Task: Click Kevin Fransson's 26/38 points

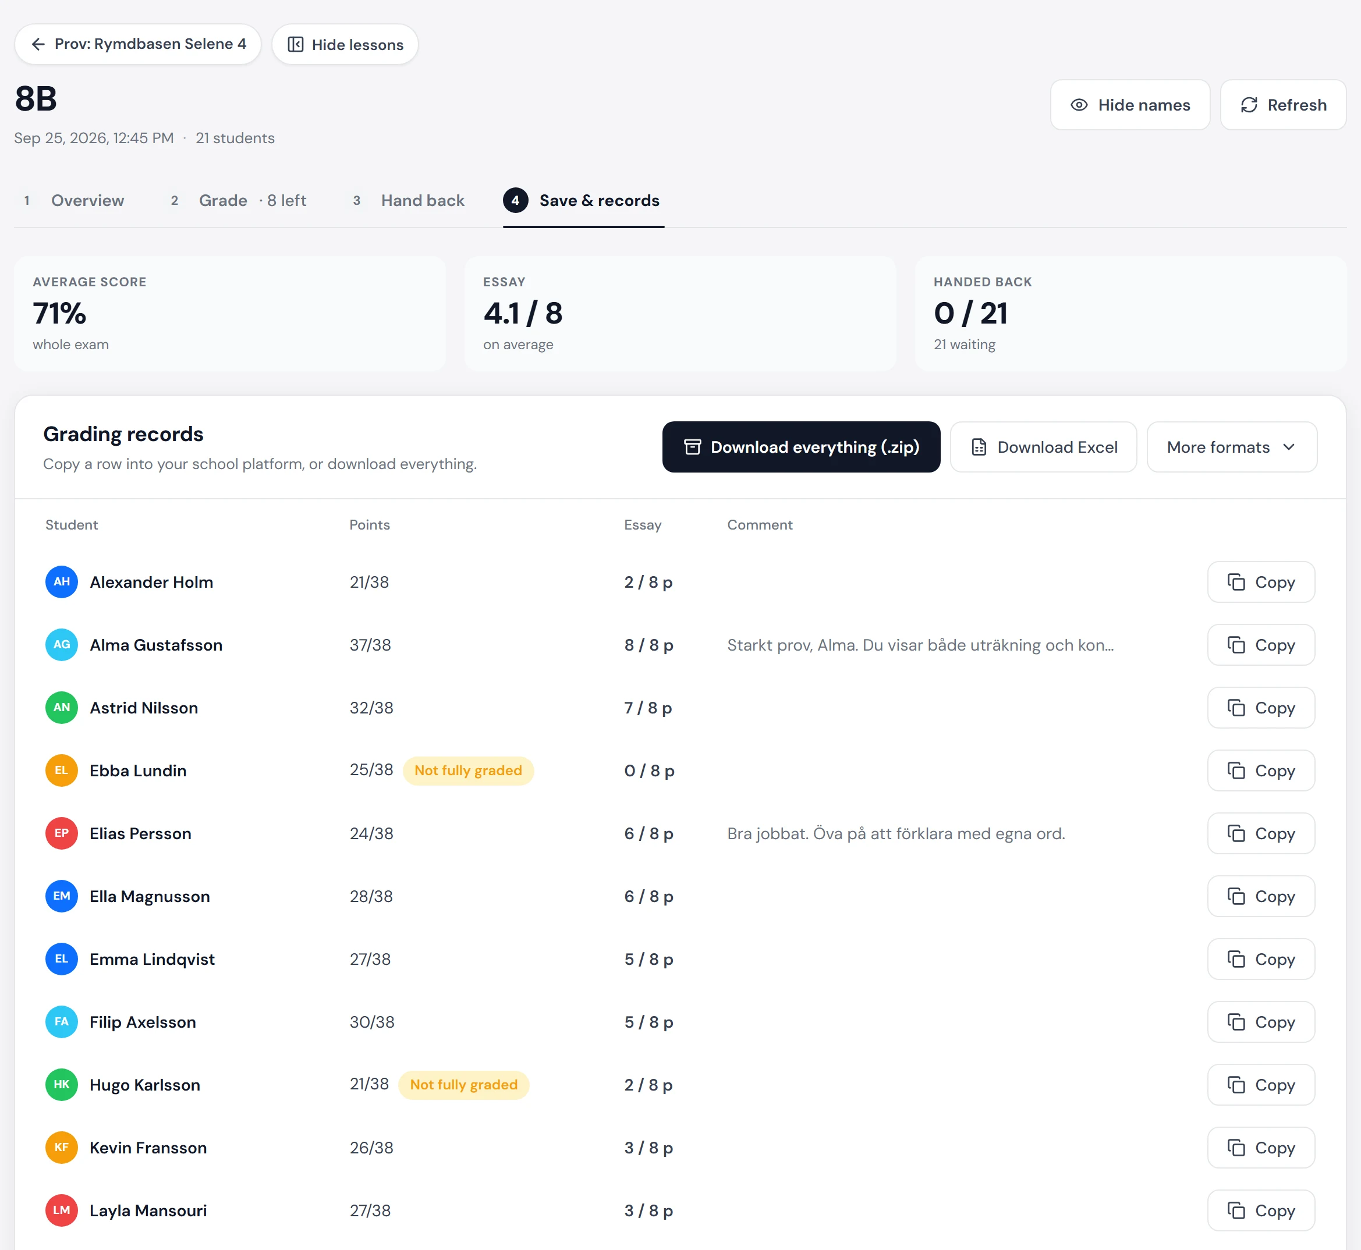Action: (x=371, y=1148)
